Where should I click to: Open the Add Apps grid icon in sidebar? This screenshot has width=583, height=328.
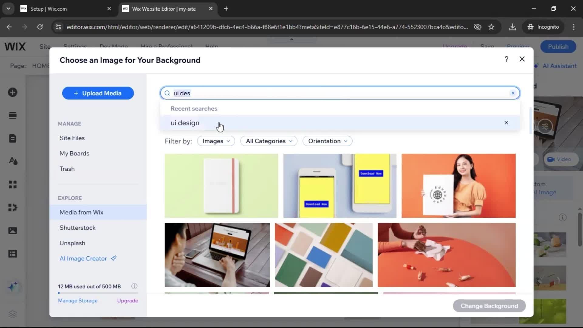click(12, 184)
